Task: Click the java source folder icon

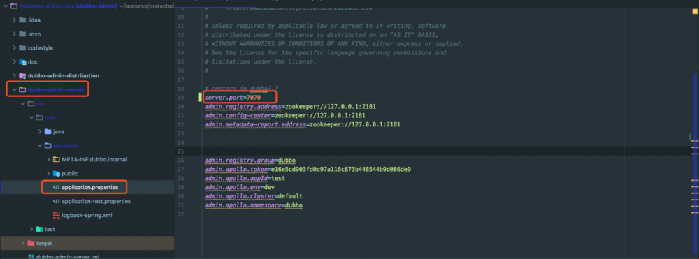Action: coord(48,132)
